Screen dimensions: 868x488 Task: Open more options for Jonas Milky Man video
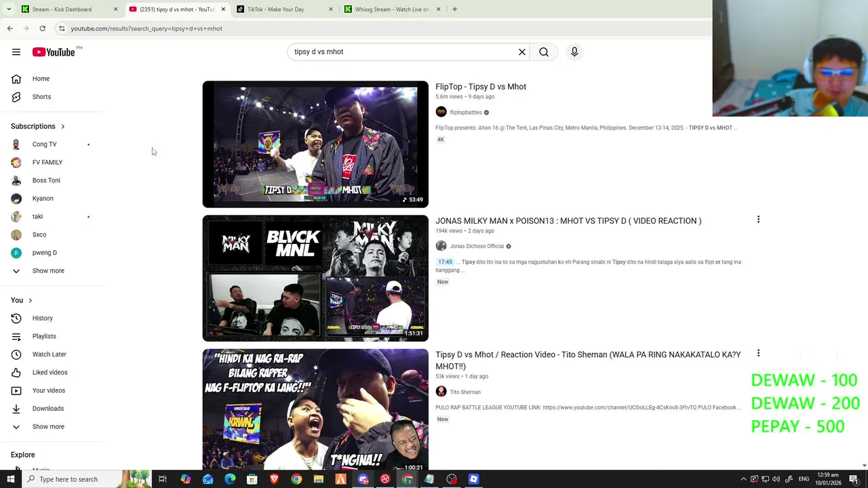pos(758,220)
